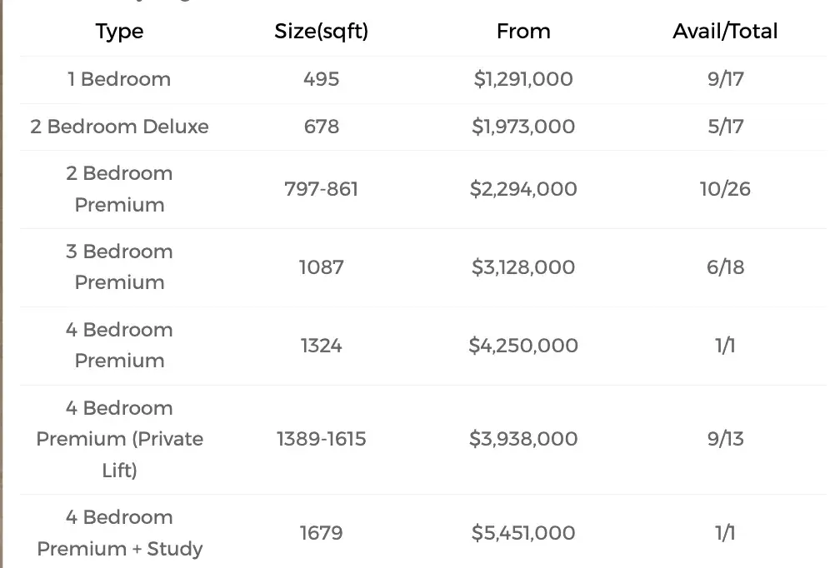This screenshot has height=568, width=830.
Task: Click the $1,291,000 starting price
Action: 523,79
